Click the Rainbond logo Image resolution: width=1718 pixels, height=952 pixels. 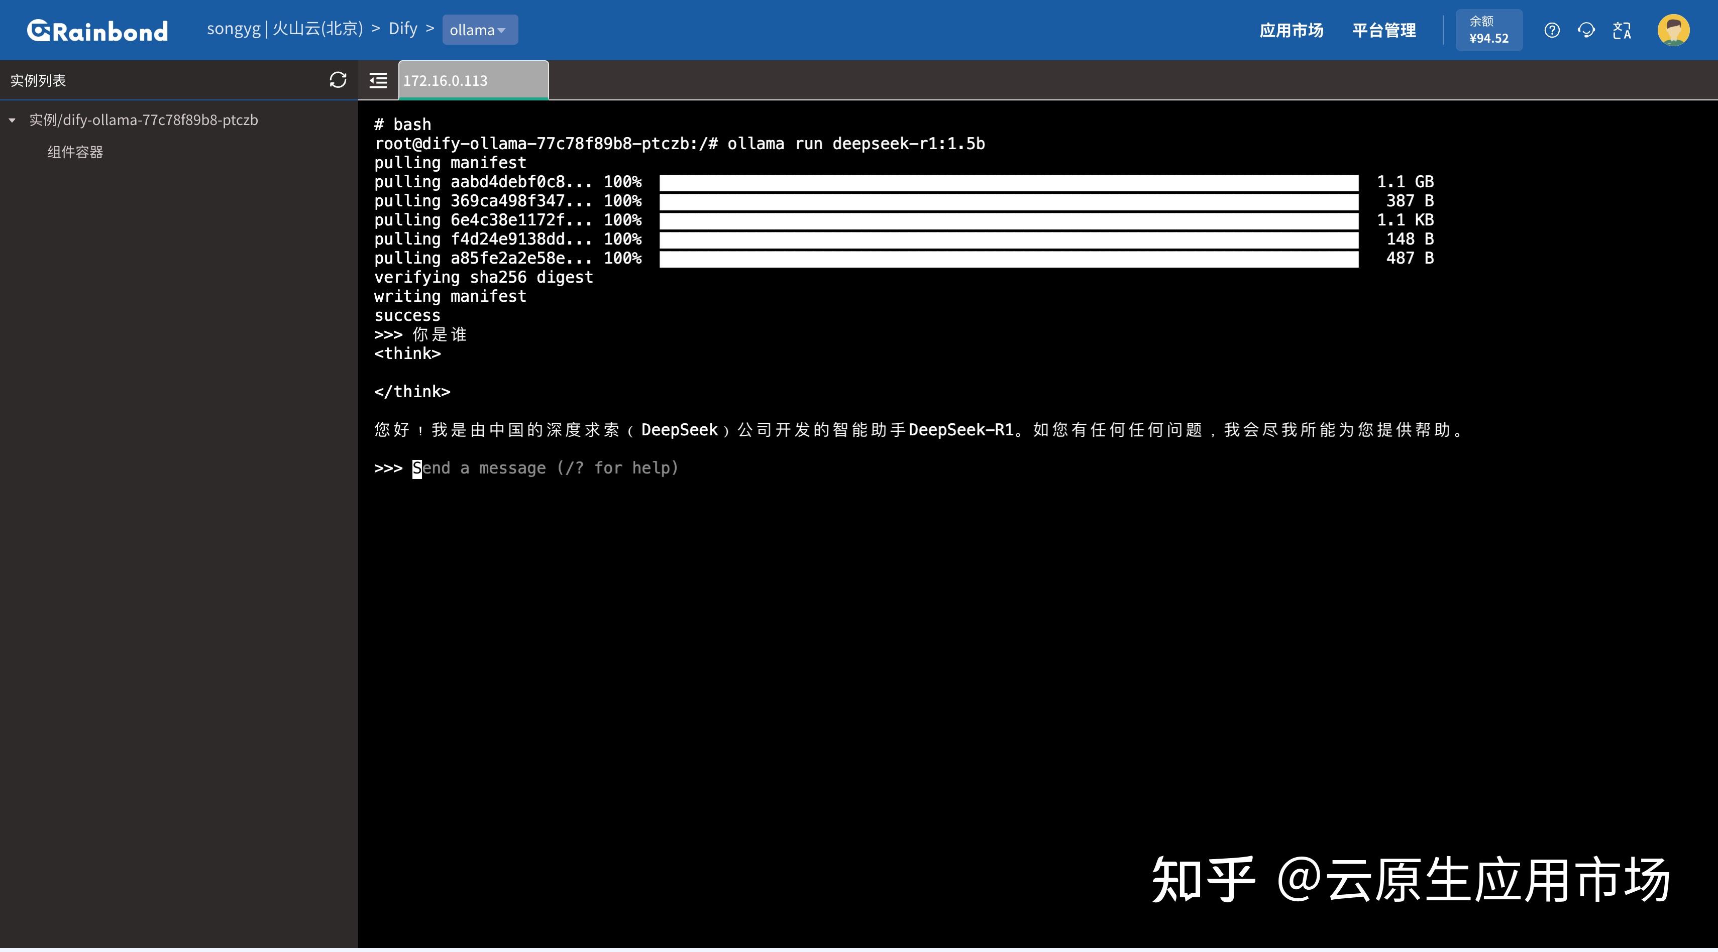click(97, 29)
